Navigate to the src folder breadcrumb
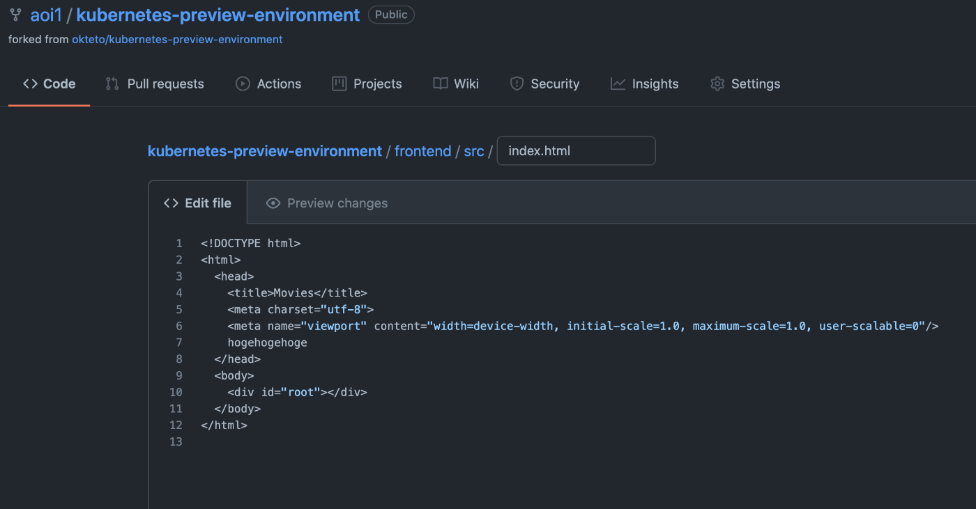The width and height of the screenshot is (976, 509). coord(474,151)
